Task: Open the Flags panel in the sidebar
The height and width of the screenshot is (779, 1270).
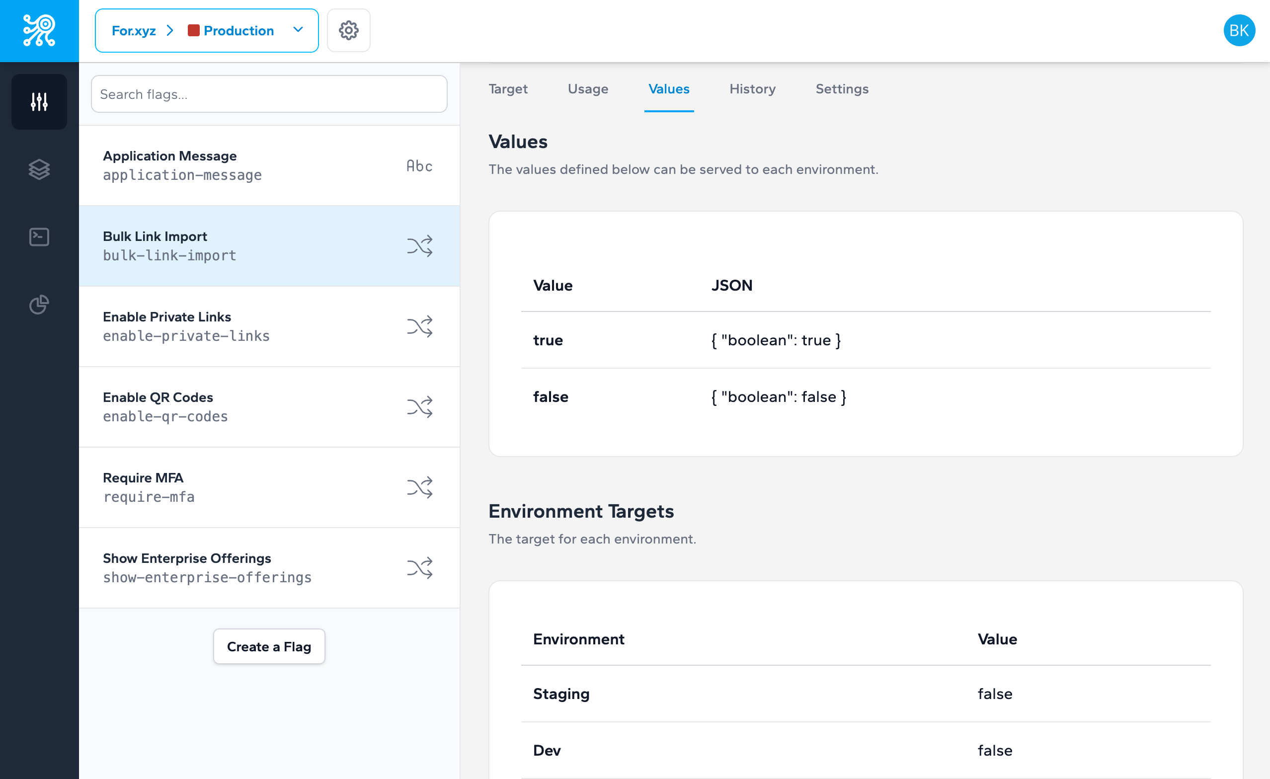Action: pos(39,101)
